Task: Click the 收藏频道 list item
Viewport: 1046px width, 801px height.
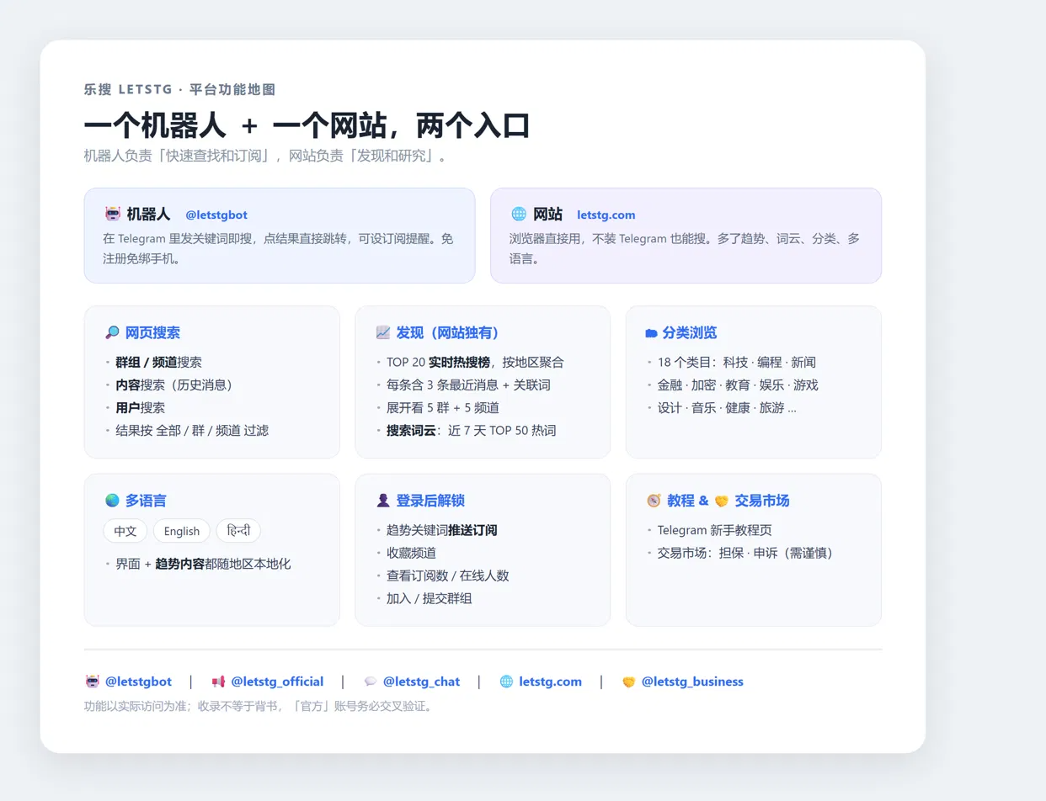Action: pos(411,553)
